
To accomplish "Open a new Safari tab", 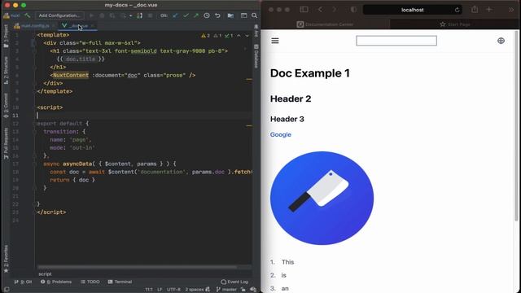I will tap(489, 10).
